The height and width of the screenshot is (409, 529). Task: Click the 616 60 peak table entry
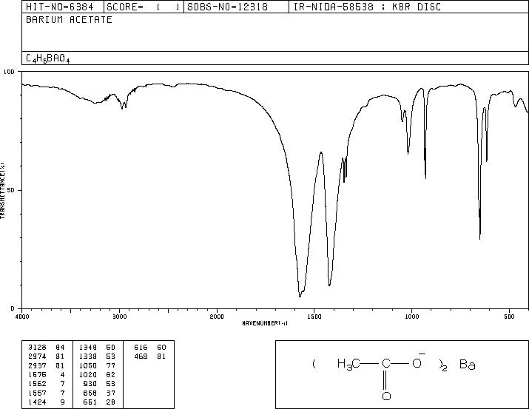coord(149,348)
